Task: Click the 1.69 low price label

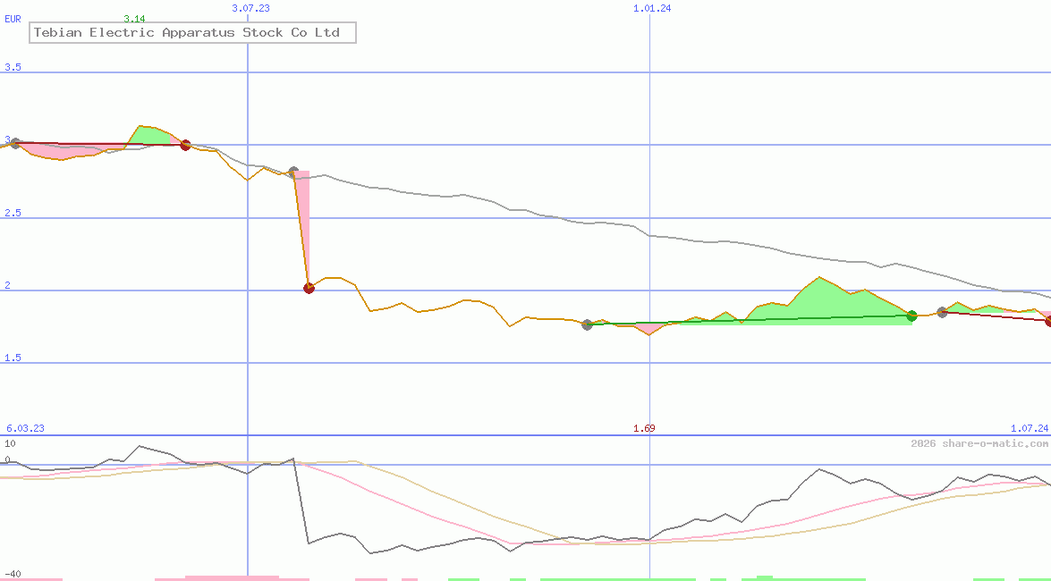Action: click(644, 428)
